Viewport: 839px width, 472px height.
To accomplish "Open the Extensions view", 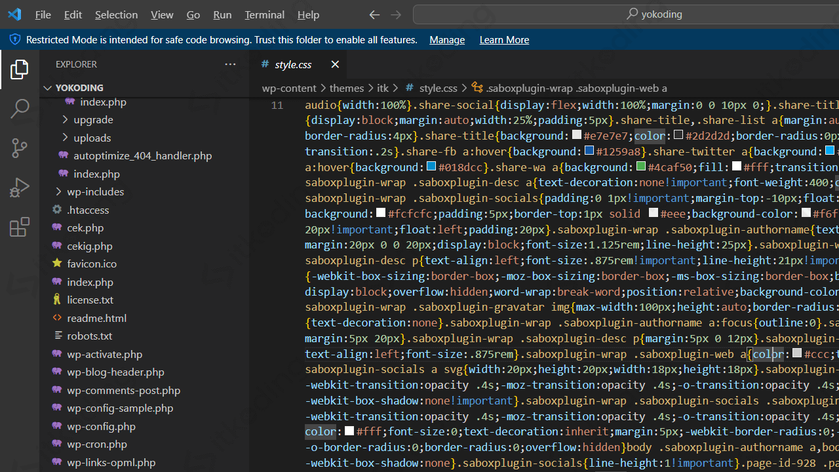I will coord(20,227).
